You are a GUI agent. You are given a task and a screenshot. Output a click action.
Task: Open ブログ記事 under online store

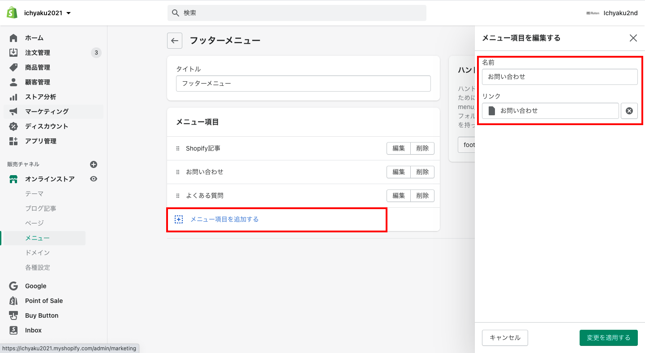pos(40,209)
